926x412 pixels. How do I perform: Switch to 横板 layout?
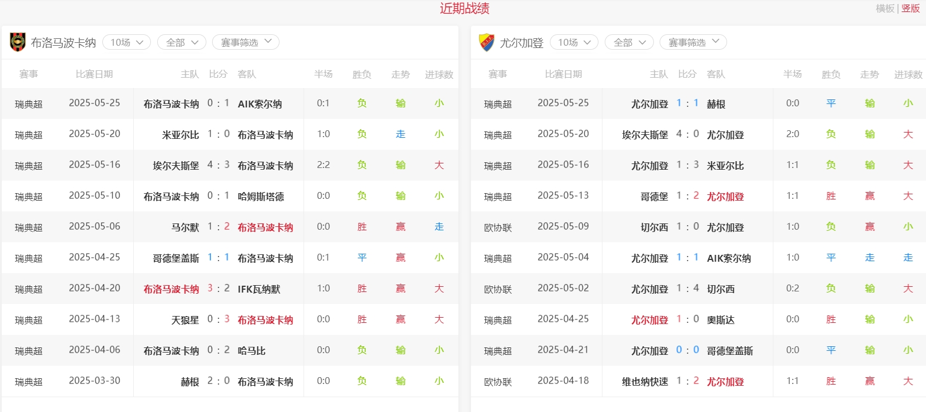coord(885,9)
